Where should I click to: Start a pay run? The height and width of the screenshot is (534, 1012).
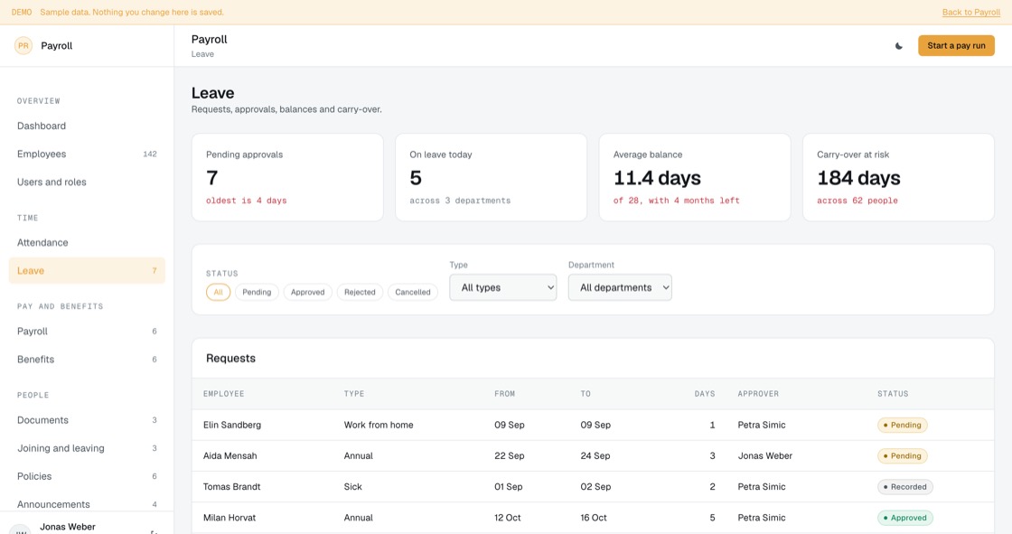956,46
